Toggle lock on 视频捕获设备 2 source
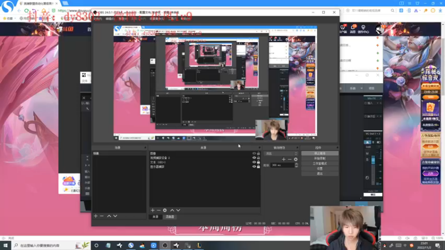The height and width of the screenshot is (250, 445). [258, 158]
